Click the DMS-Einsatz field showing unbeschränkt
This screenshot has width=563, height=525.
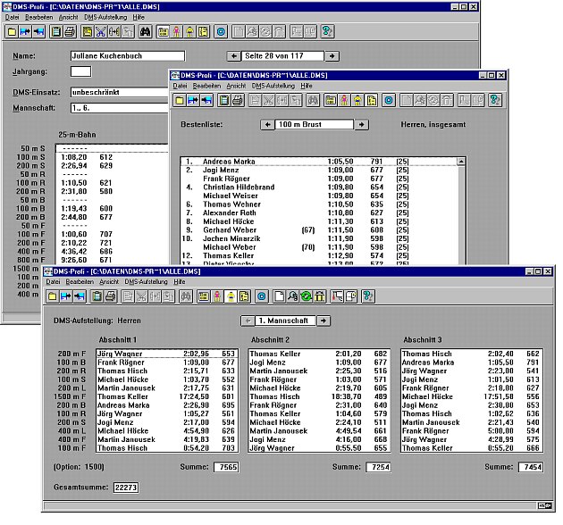120,92
